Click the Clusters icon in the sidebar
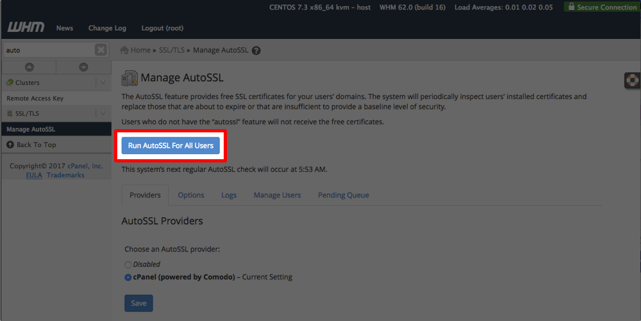 point(10,82)
